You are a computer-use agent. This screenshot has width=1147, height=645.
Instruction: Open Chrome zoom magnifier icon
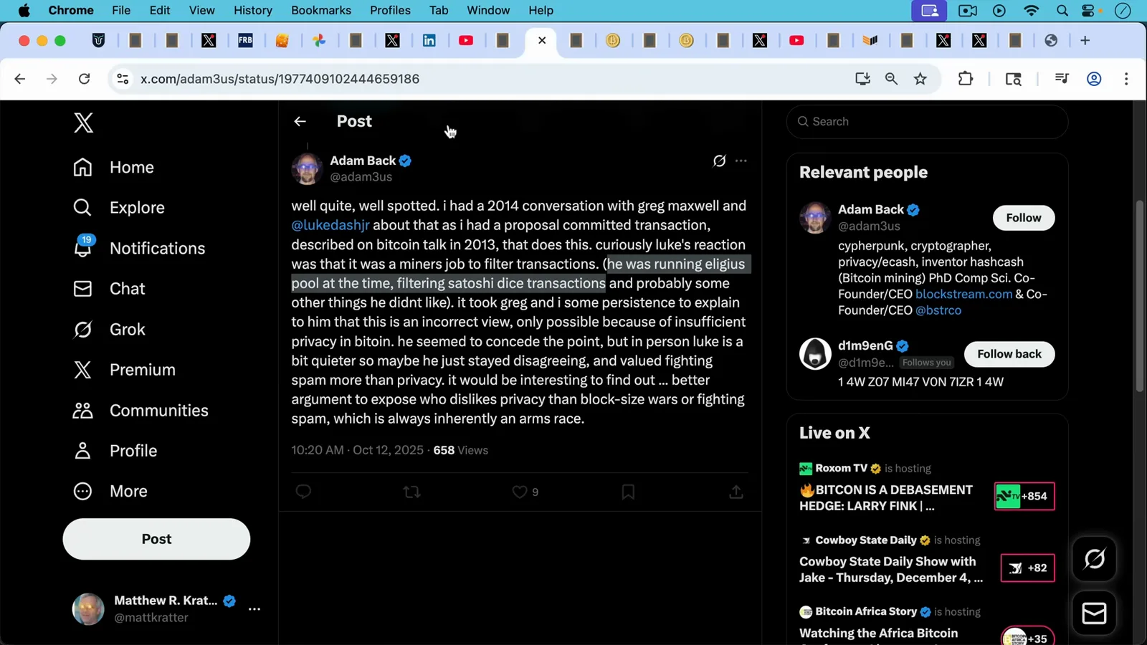pos(891,79)
